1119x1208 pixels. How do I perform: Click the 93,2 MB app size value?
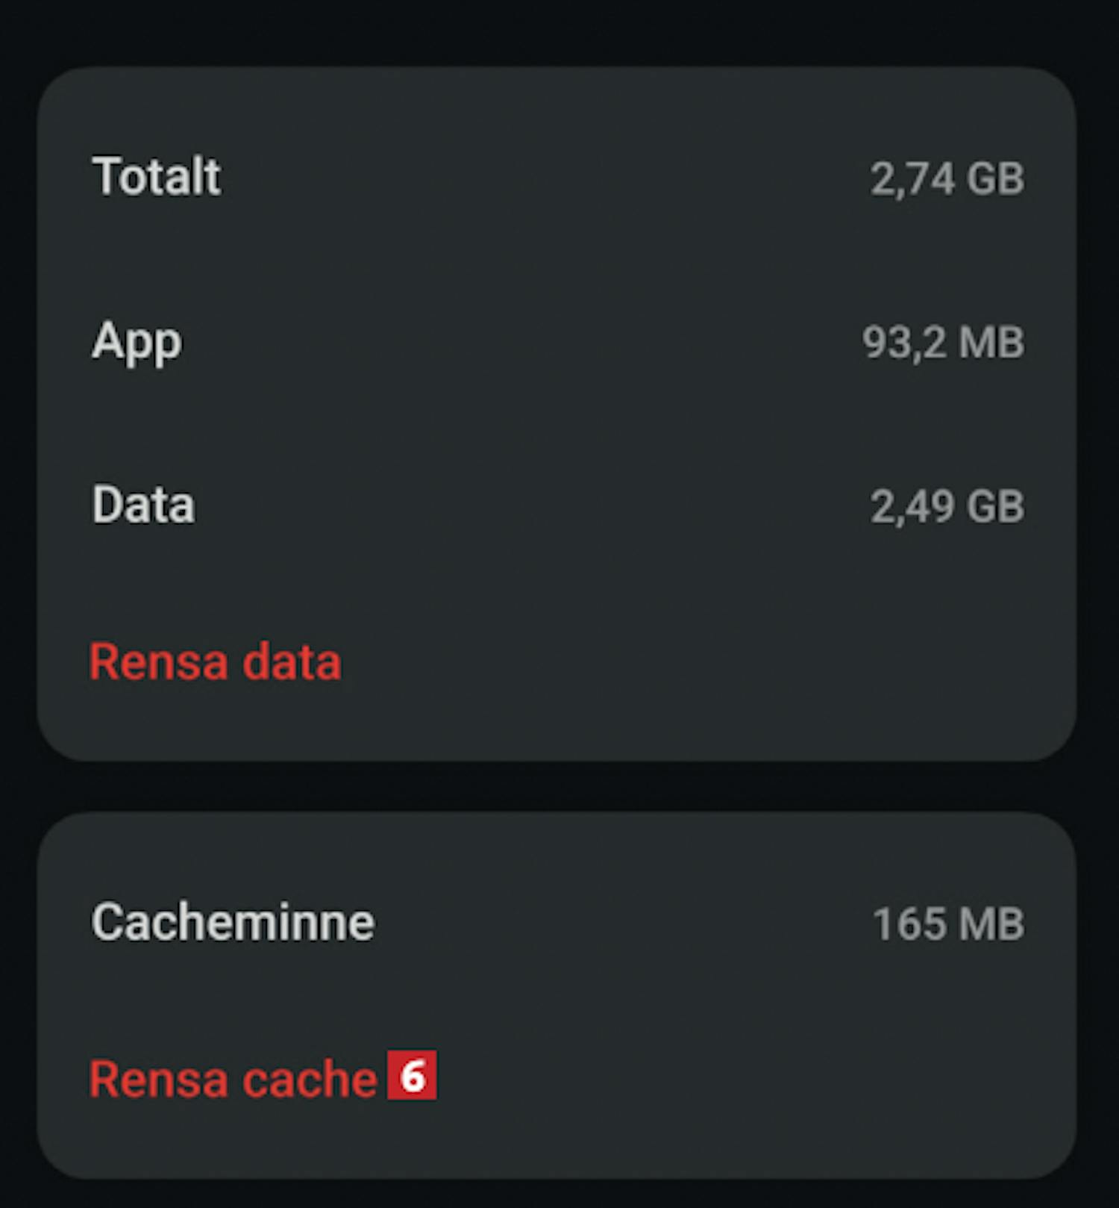[944, 342]
